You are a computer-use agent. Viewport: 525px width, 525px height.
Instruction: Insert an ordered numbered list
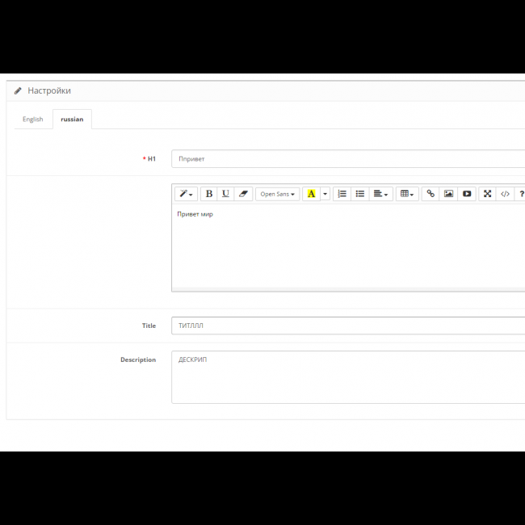point(342,194)
